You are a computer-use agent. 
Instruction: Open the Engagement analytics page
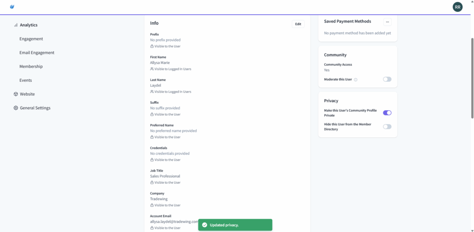[x=31, y=39]
